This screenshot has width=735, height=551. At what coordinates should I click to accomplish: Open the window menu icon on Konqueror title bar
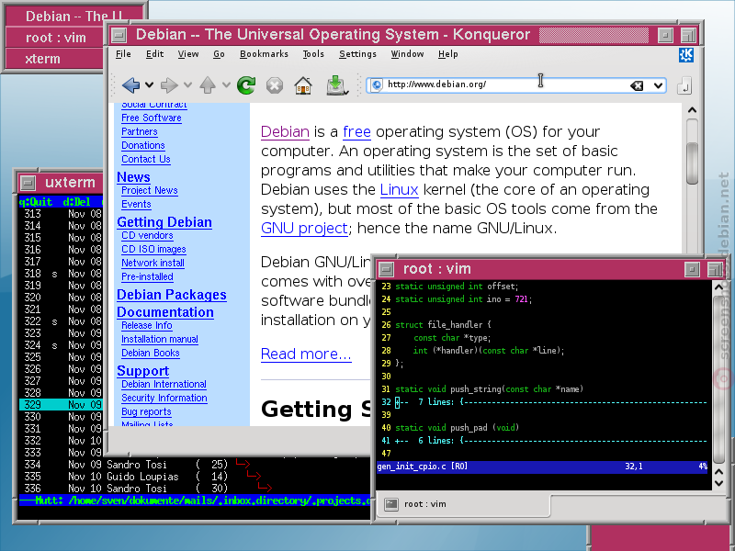coord(119,35)
